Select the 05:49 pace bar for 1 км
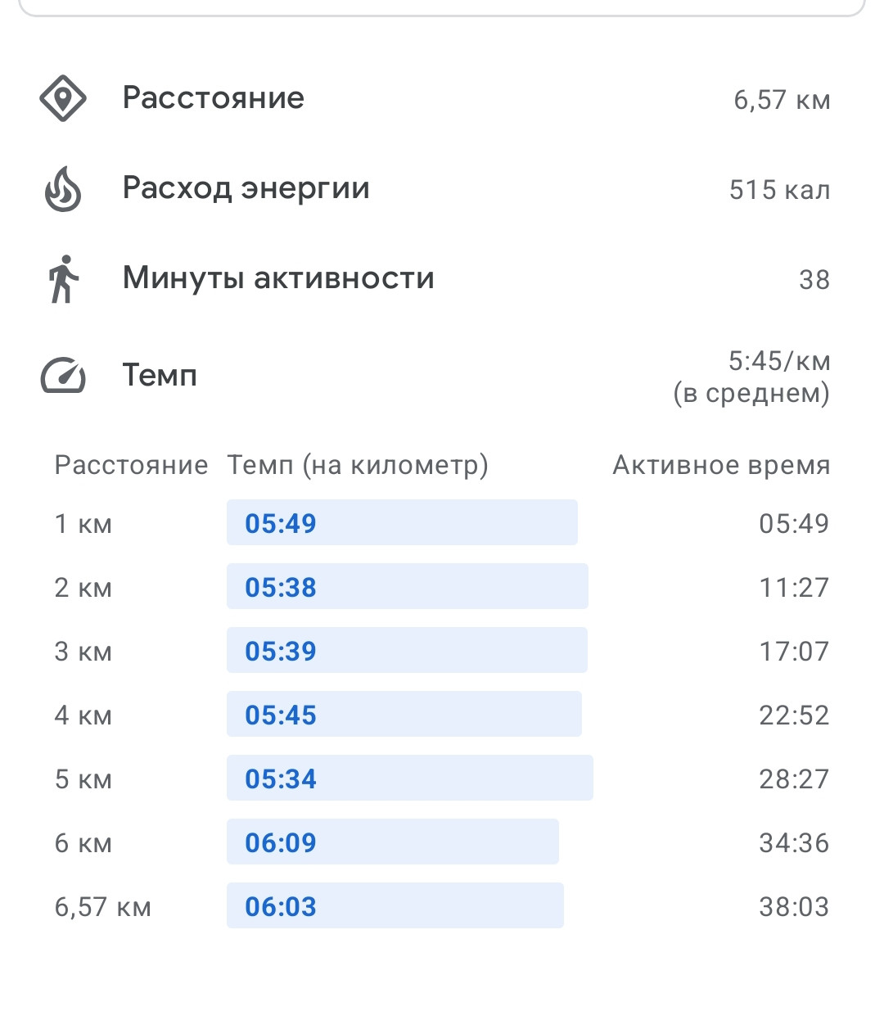884x1011 pixels. 402,522
